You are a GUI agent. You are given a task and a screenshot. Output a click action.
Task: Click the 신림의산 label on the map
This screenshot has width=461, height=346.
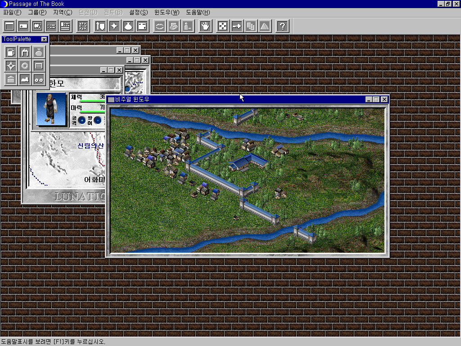point(90,146)
